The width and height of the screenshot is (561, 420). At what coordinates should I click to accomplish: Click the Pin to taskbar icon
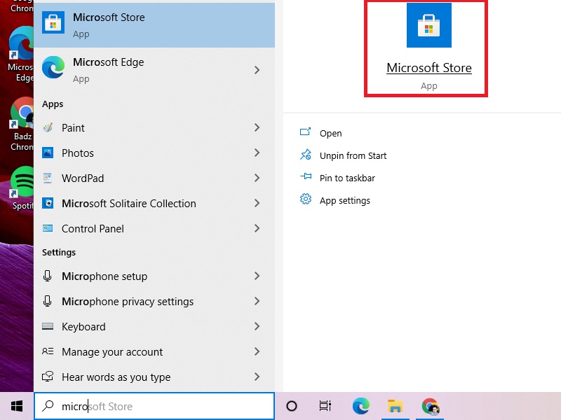(306, 176)
